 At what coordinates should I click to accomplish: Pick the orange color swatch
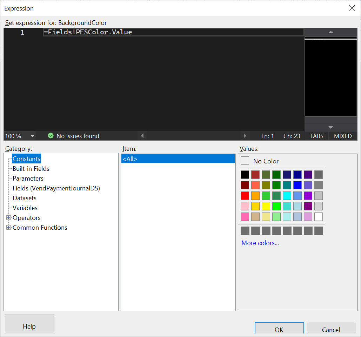255,196
